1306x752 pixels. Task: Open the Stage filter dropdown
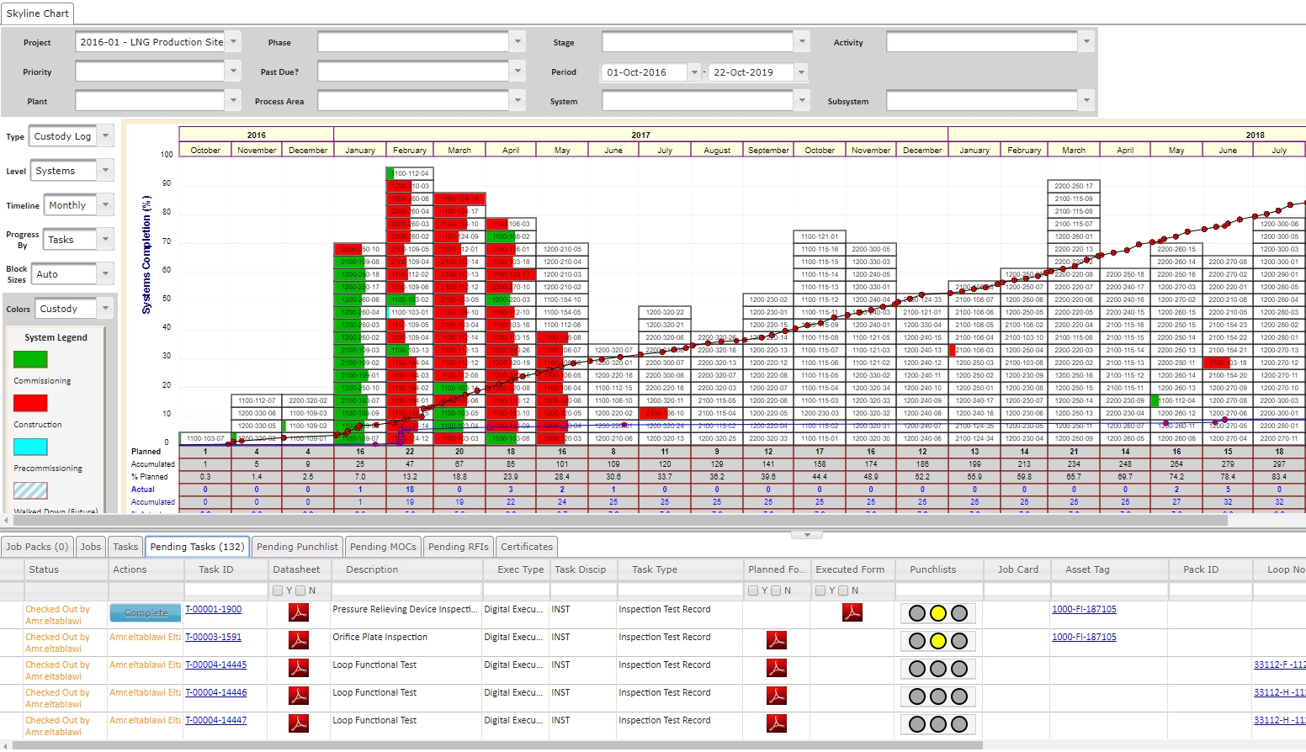(803, 41)
